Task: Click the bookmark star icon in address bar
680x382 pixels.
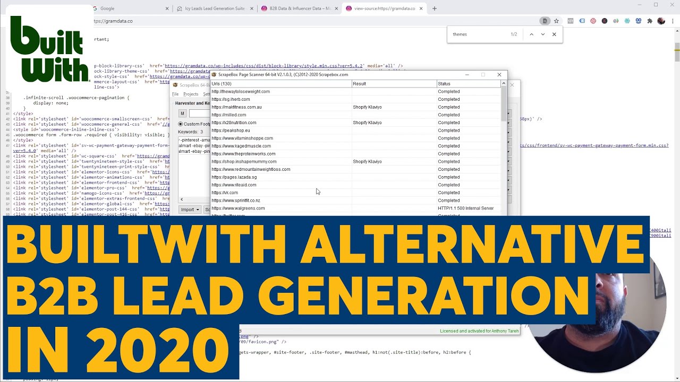Action: pyautogui.click(x=556, y=21)
